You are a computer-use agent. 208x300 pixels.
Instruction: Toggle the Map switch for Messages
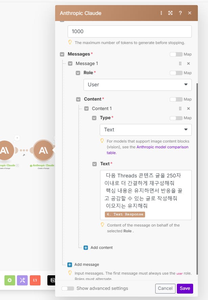176,54
